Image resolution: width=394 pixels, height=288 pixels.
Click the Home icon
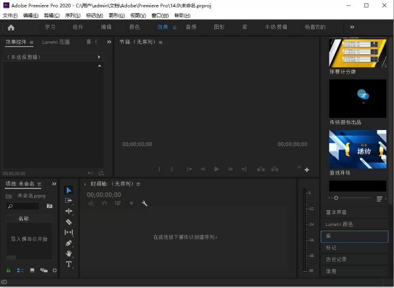coord(11,27)
